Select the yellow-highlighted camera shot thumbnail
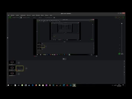This screenshot has width=132, height=99. (20, 68)
